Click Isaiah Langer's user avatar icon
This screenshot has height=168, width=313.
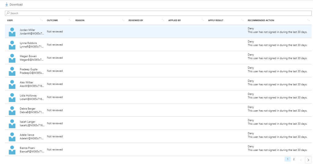pos(12,124)
